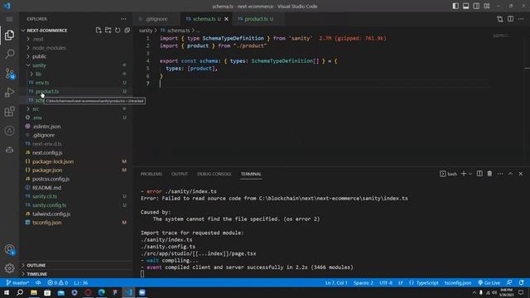The width and height of the screenshot is (530, 298).
Task: Open the DEBUG CONSOLE panel tab
Action: tap(214, 174)
